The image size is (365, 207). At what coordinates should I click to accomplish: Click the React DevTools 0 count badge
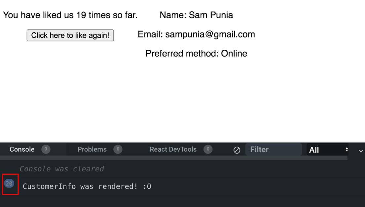pyautogui.click(x=208, y=149)
